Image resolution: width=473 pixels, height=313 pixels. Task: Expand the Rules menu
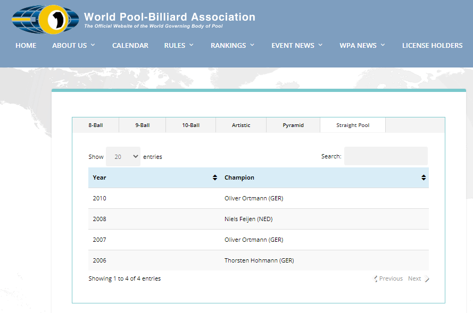(x=179, y=46)
